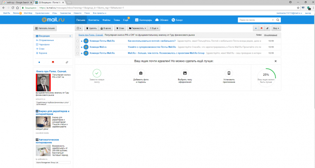Click the red flag filter in sidebar
Image resolution: width=315 pixels, height=168 pixels.
point(53,62)
